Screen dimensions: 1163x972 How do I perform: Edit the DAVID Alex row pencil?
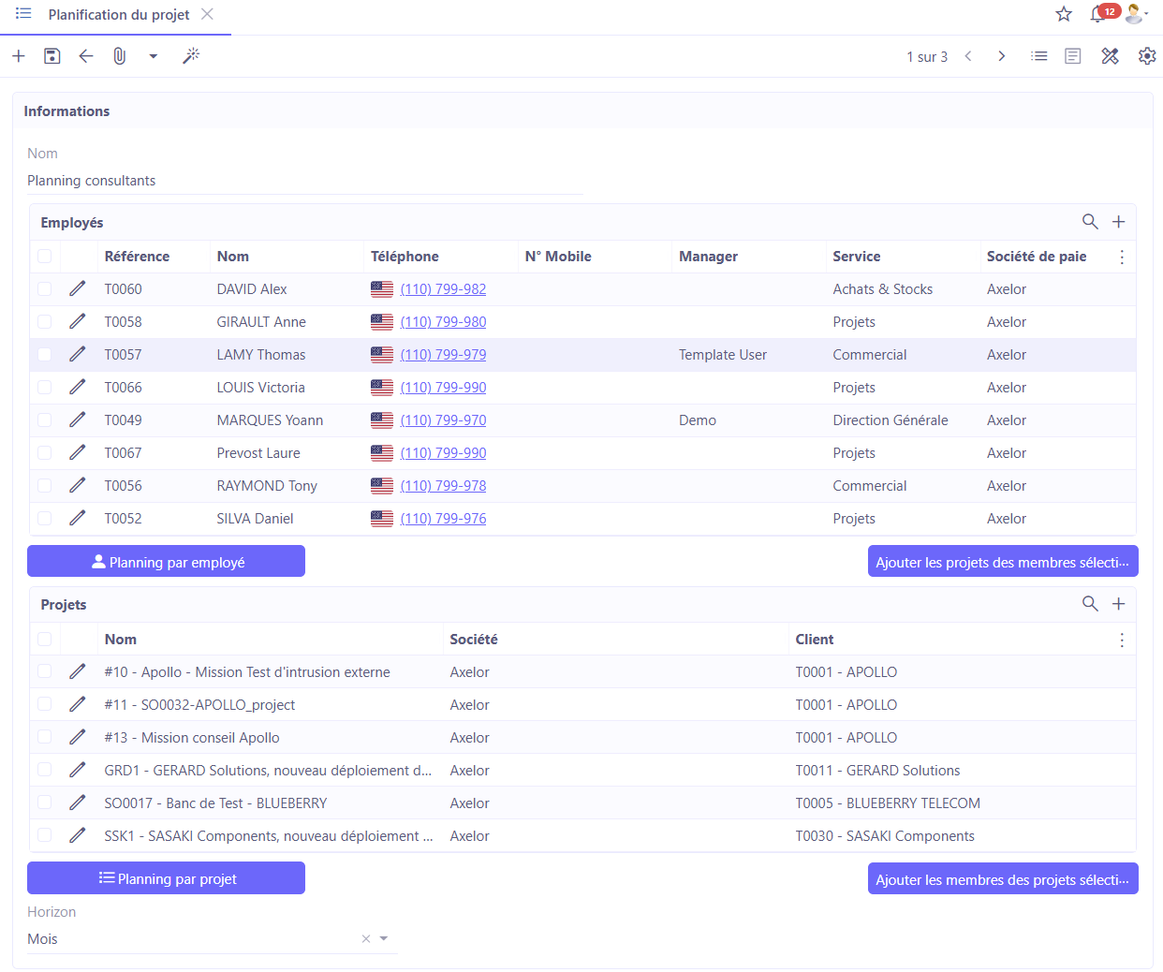tap(78, 288)
